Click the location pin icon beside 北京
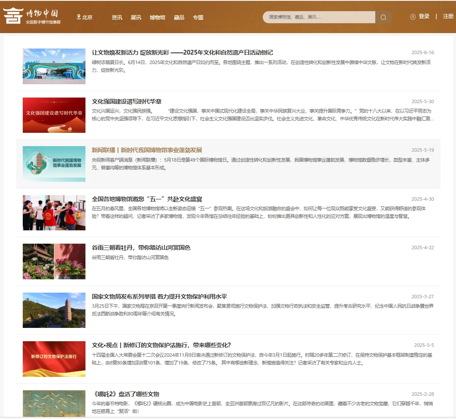The width and height of the screenshot is (456, 419). tap(79, 17)
